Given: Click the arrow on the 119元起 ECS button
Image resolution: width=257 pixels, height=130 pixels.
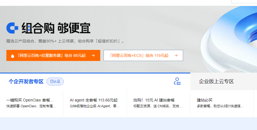Looking at the screenshot, I should [176, 55].
